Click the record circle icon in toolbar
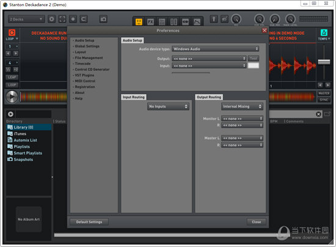The height and width of the screenshot is (247, 336). pos(73,20)
